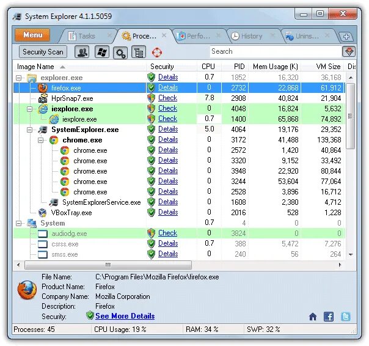Click the scroll down arrow of process list
This screenshot has width=369, height=346.
click(351, 254)
